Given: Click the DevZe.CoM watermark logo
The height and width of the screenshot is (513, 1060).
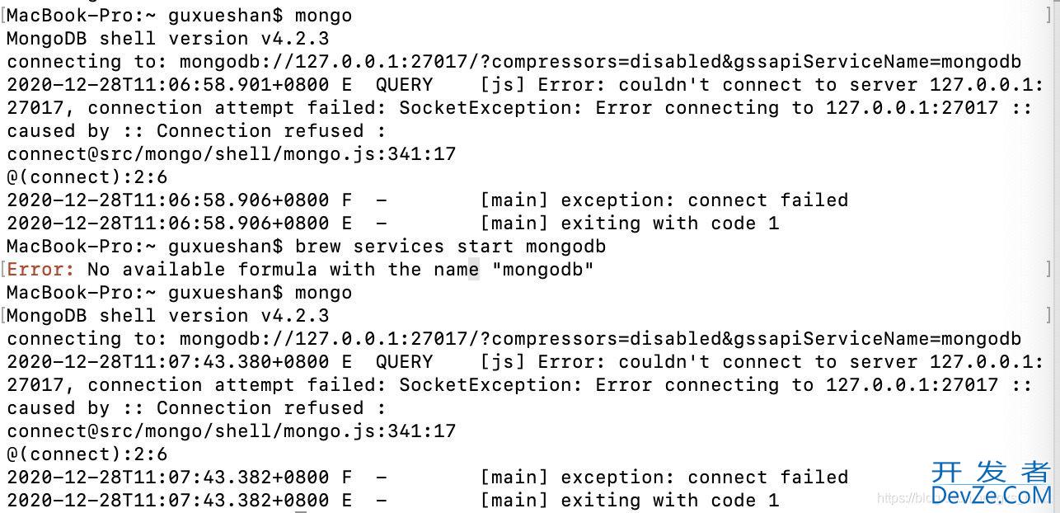Looking at the screenshot, I should click(x=991, y=494).
